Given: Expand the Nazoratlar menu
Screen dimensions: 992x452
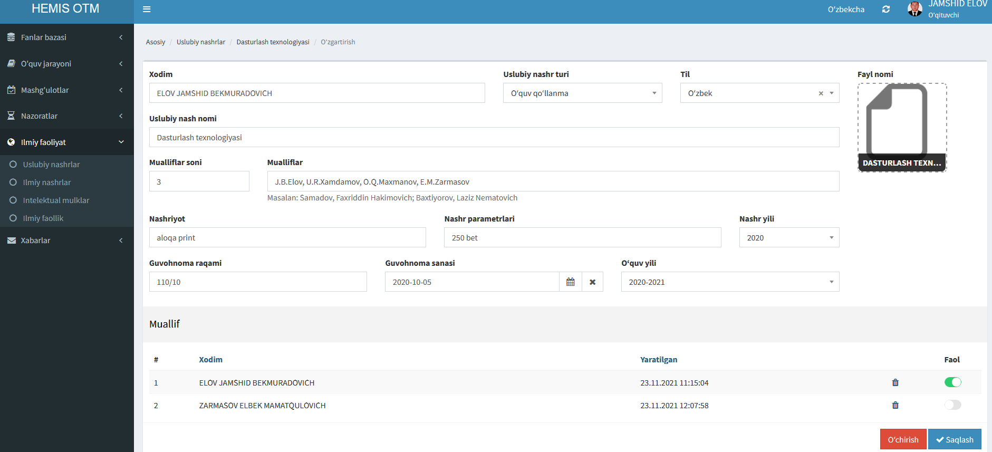Looking at the screenshot, I should (66, 116).
